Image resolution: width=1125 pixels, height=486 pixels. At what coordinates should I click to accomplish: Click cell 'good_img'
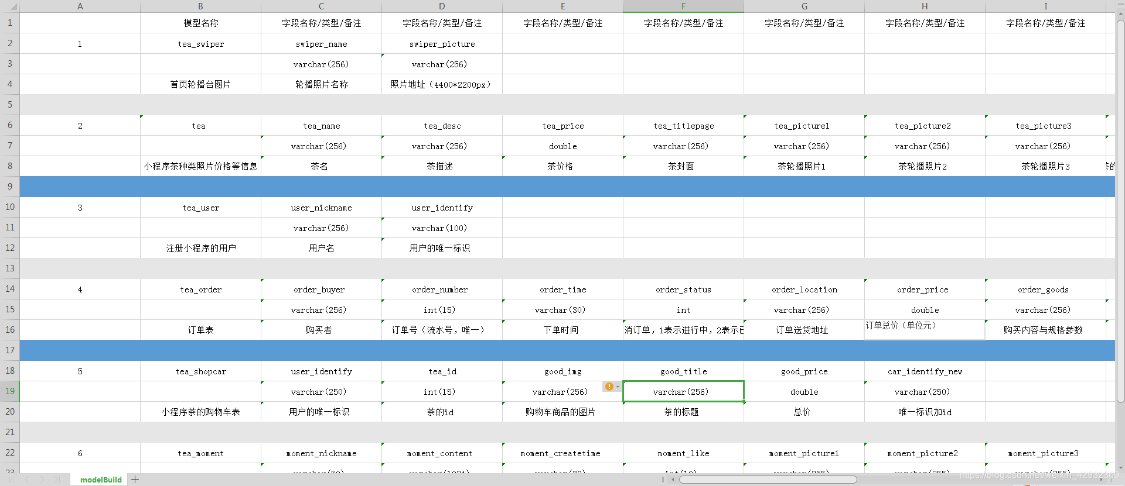(x=562, y=371)
